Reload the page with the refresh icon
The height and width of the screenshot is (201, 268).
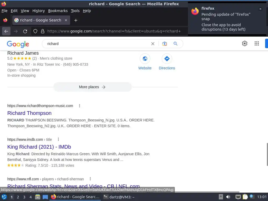(25, 31)
